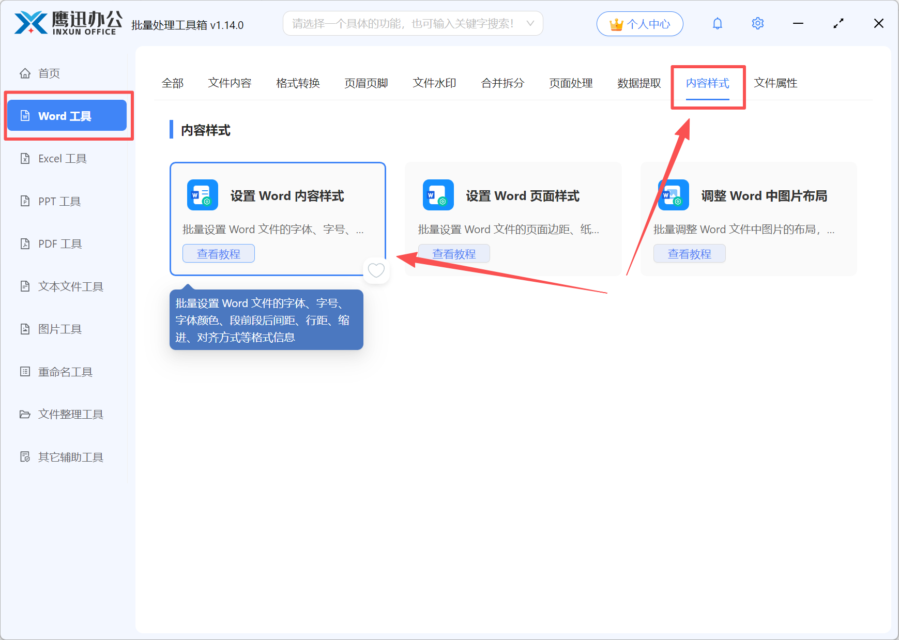Switch to the 格式转换 tab
Viewport: 899px width, 640px height.
[x=298, y=83]
